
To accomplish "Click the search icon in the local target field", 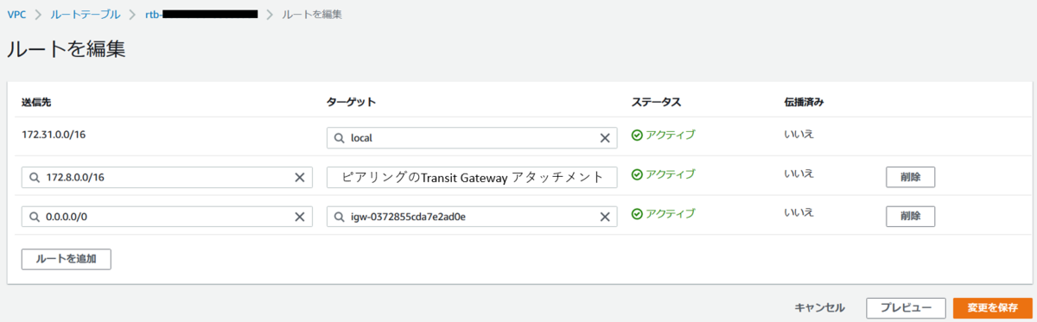I will 340,138.
